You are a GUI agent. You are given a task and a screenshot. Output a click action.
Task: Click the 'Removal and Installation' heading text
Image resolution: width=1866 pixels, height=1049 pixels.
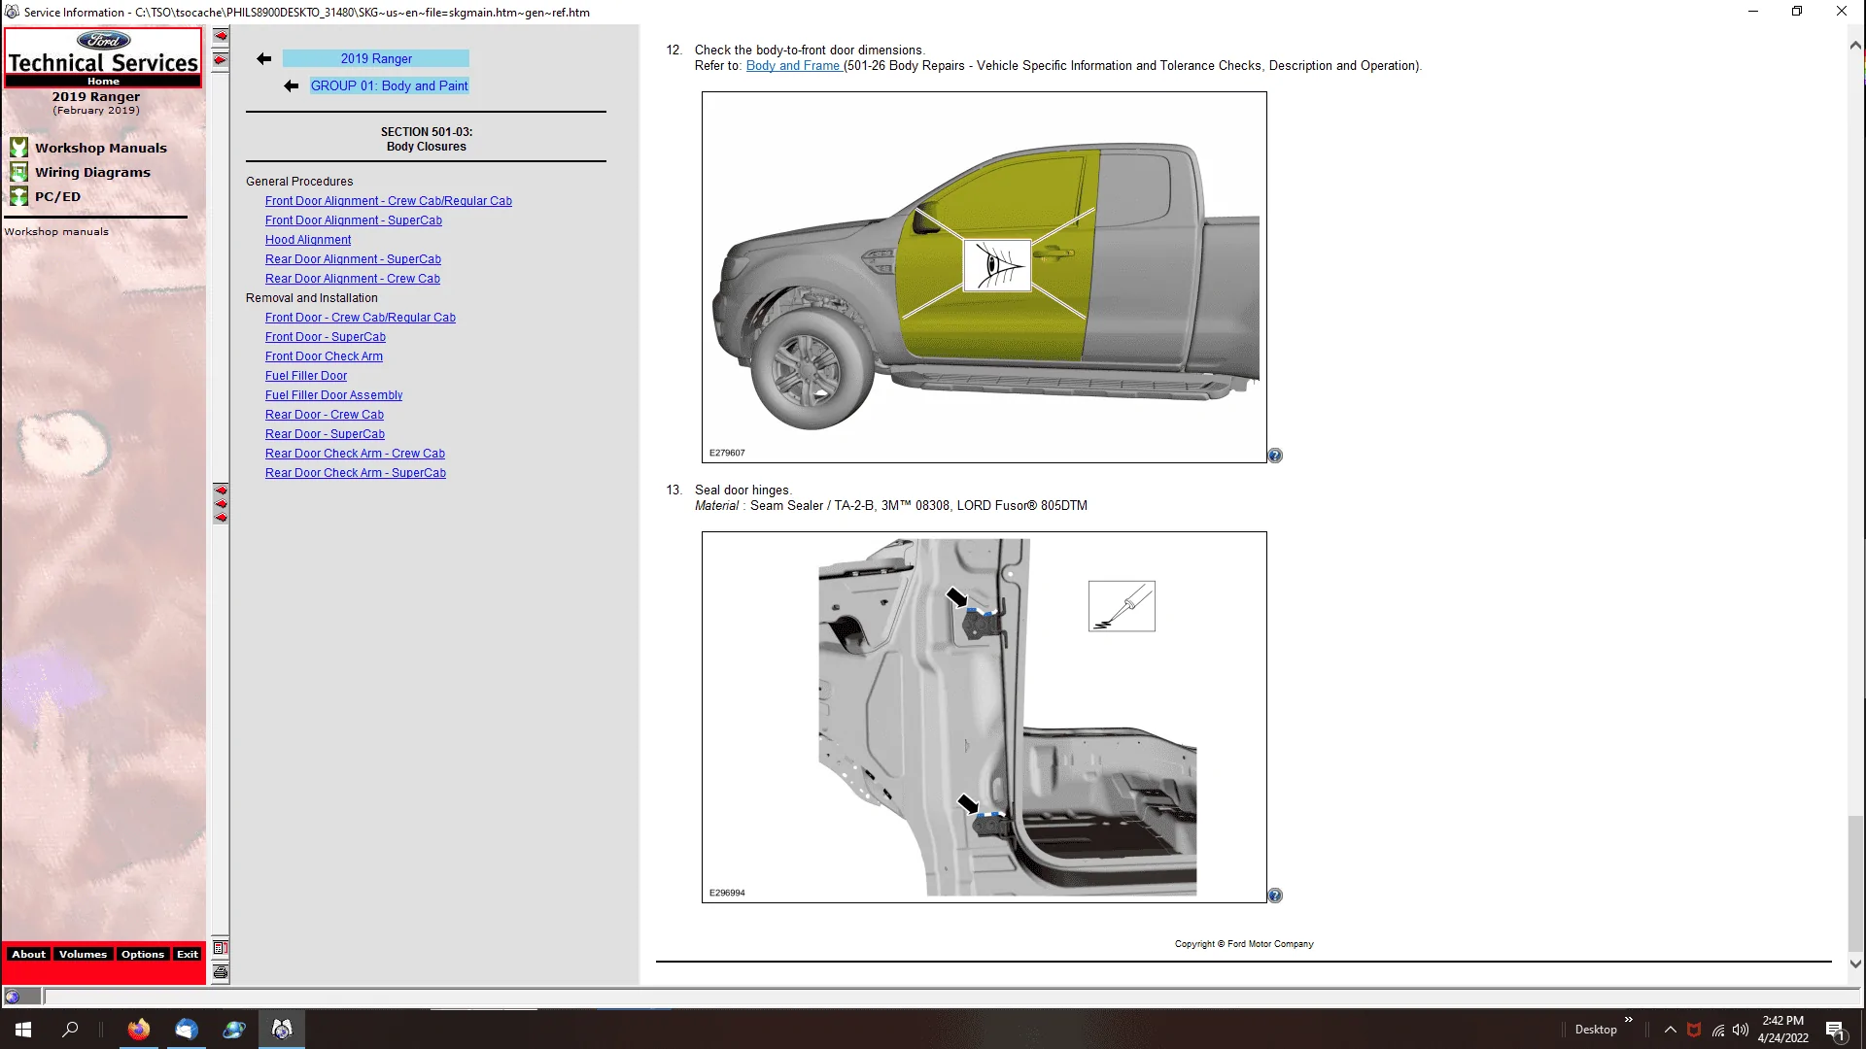click(x=311, y=298)
